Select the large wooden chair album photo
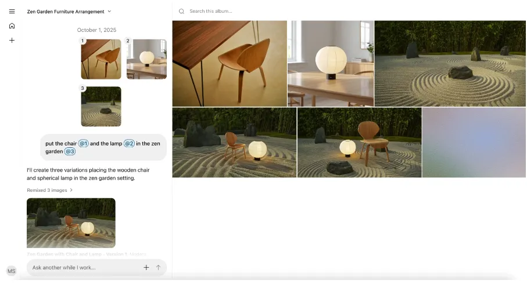 230,64
